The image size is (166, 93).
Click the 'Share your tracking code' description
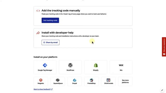pyautogui.click(x=70, y=36)
